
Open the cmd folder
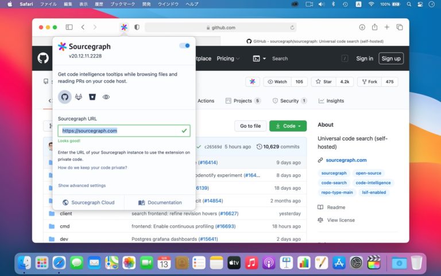(65, 226)
